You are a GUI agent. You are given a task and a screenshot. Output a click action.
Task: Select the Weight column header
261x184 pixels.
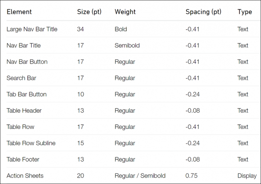coord(125,12)
